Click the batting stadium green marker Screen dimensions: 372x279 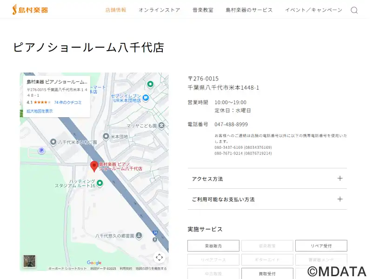[100, 183]
